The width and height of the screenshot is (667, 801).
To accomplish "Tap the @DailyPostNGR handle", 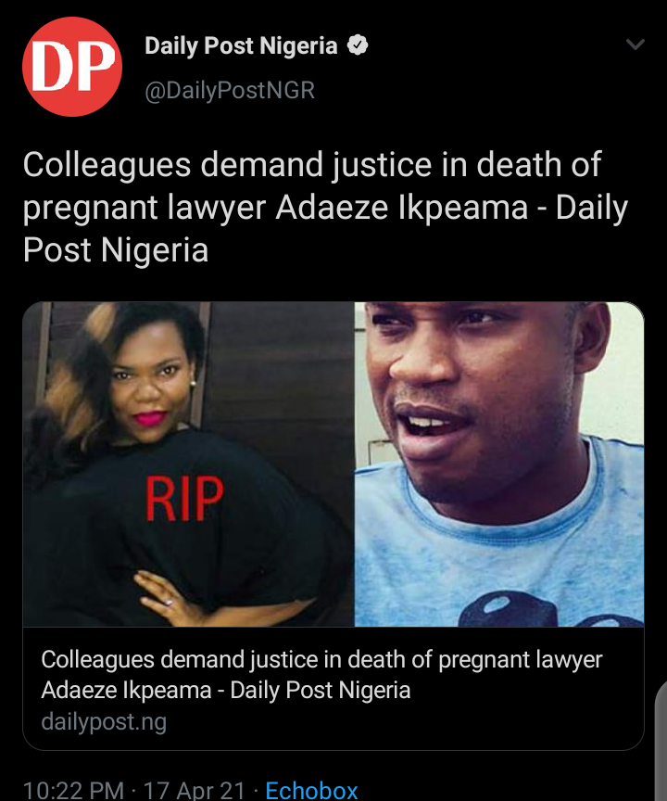I will tap(230, 91).
